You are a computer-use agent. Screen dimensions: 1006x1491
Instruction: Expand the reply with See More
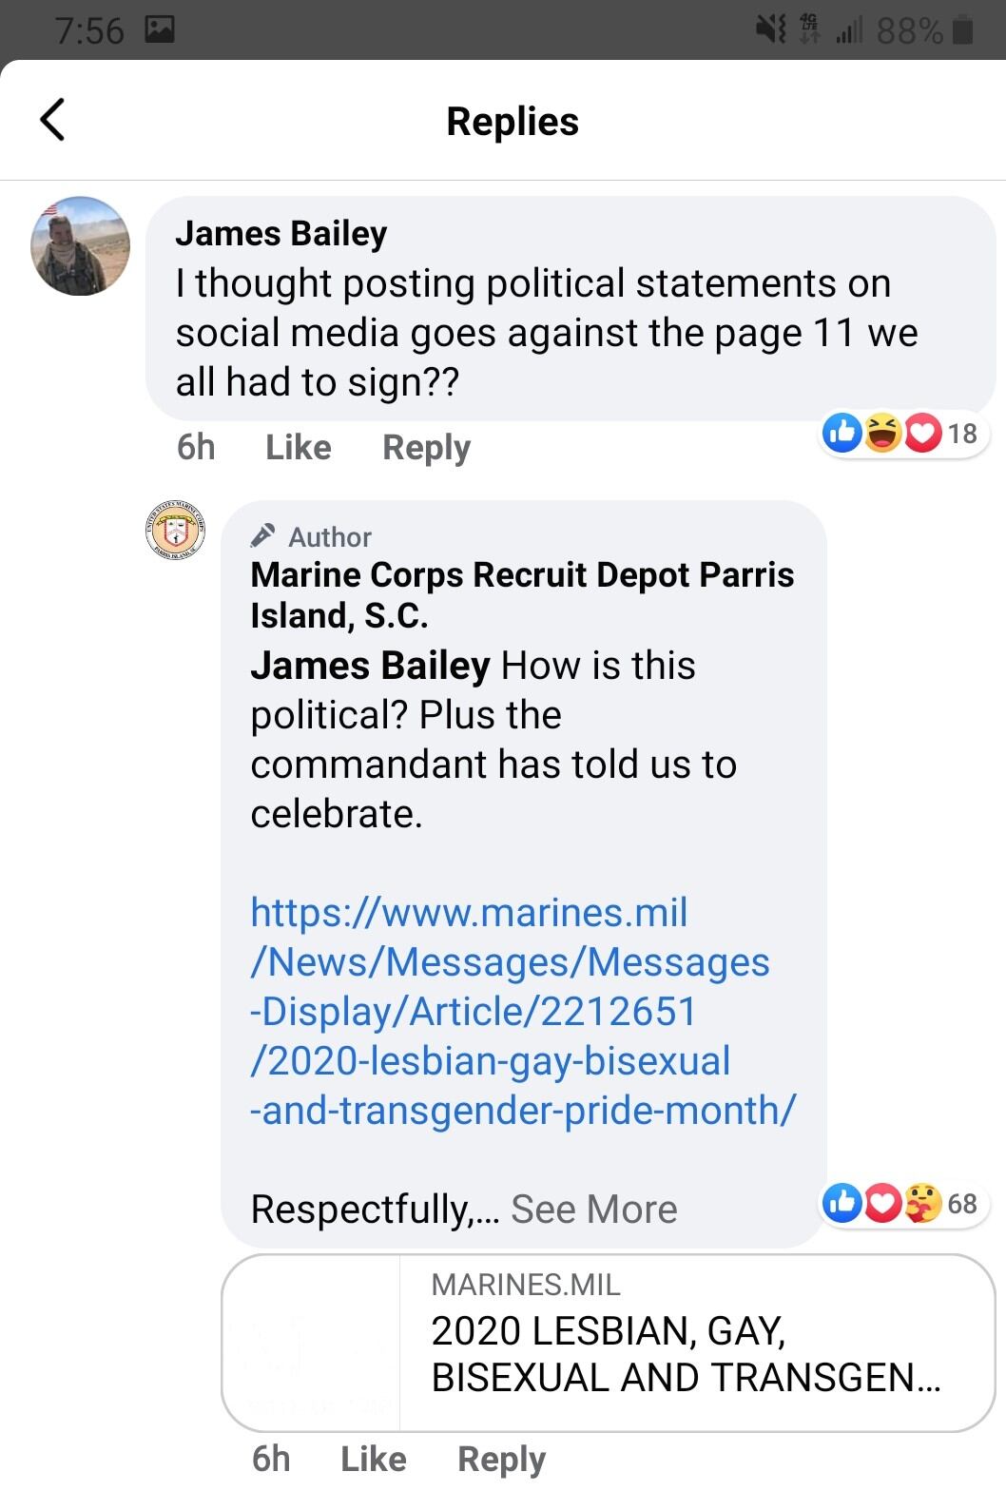593,1210
